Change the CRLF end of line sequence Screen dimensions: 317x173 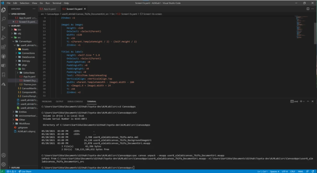293,171
